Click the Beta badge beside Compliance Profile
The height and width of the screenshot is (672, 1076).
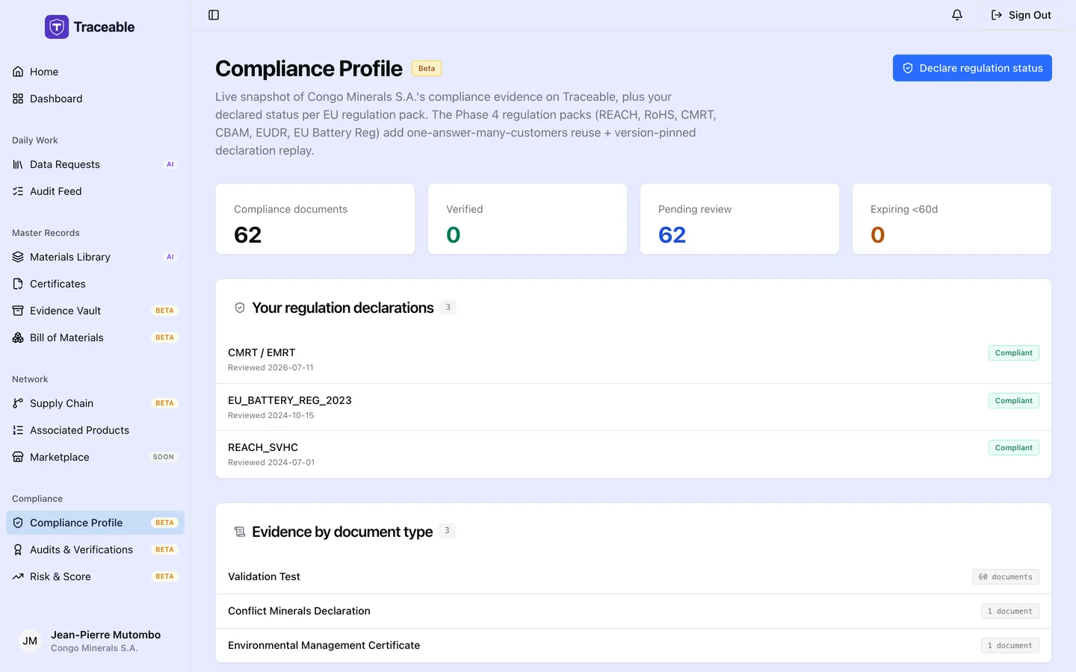[427, 68]
